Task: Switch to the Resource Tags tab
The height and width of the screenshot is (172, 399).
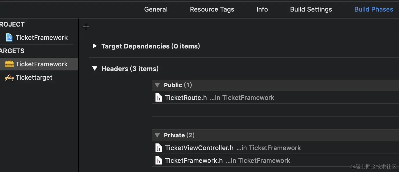Action: tap(212, 9)
